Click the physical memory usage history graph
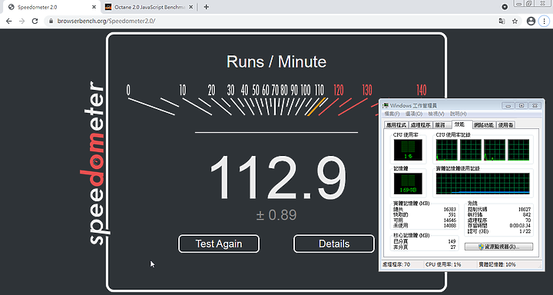 (x=483, y=184)
